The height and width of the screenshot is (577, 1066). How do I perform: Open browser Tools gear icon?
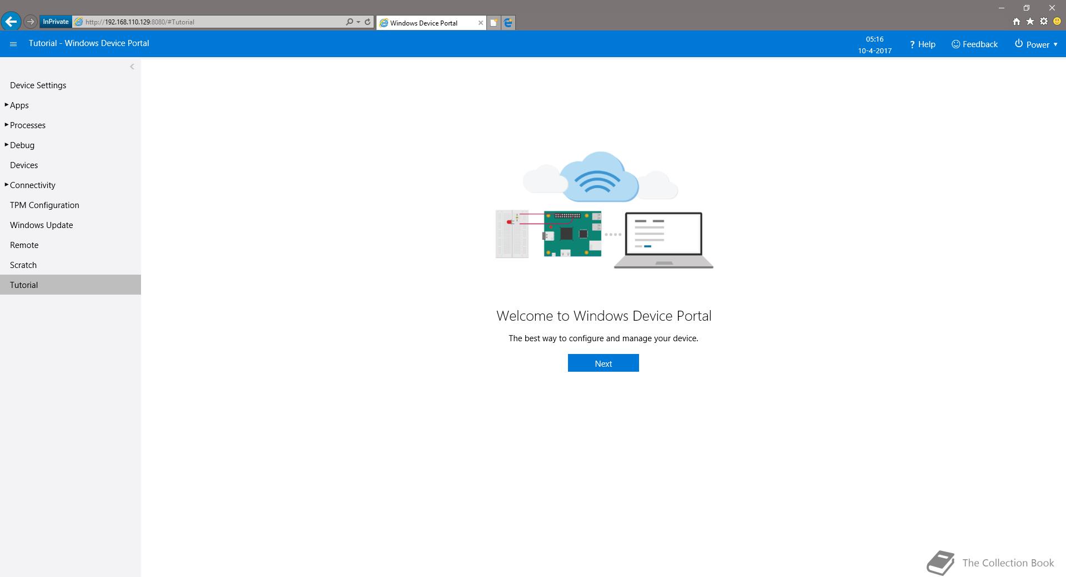1044,21
